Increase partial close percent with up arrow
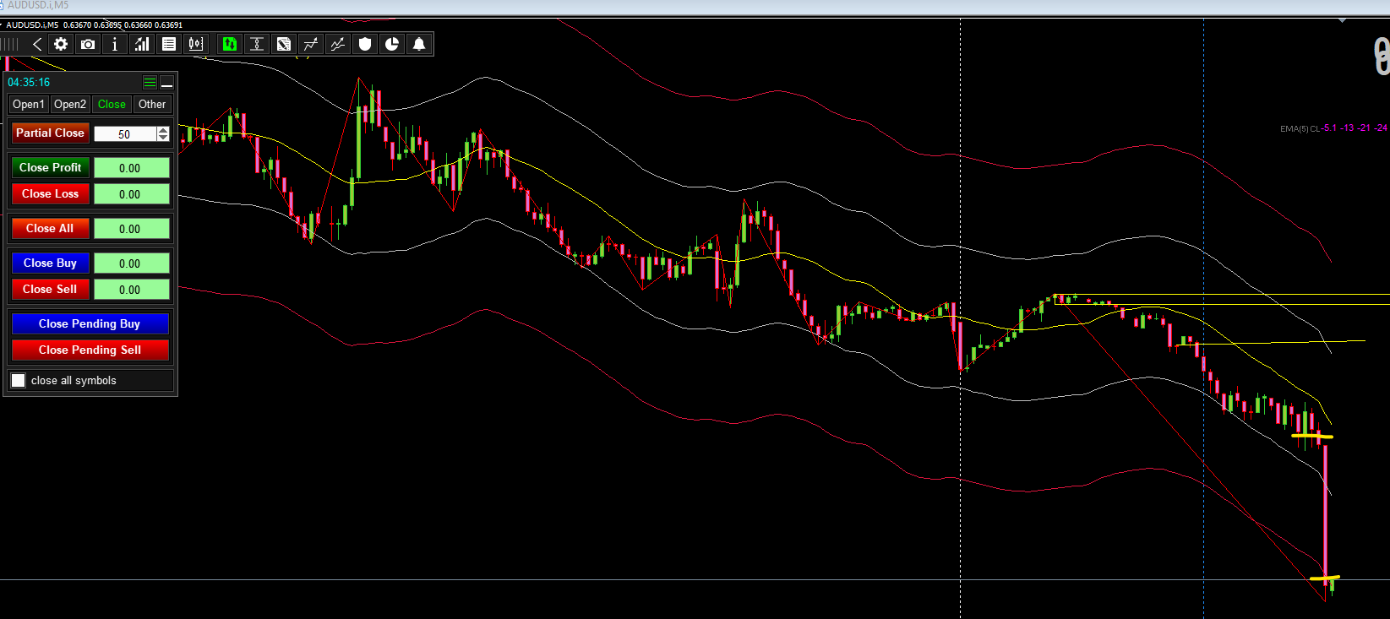Viewport: 1390px width, 619px height. (163, 130)
